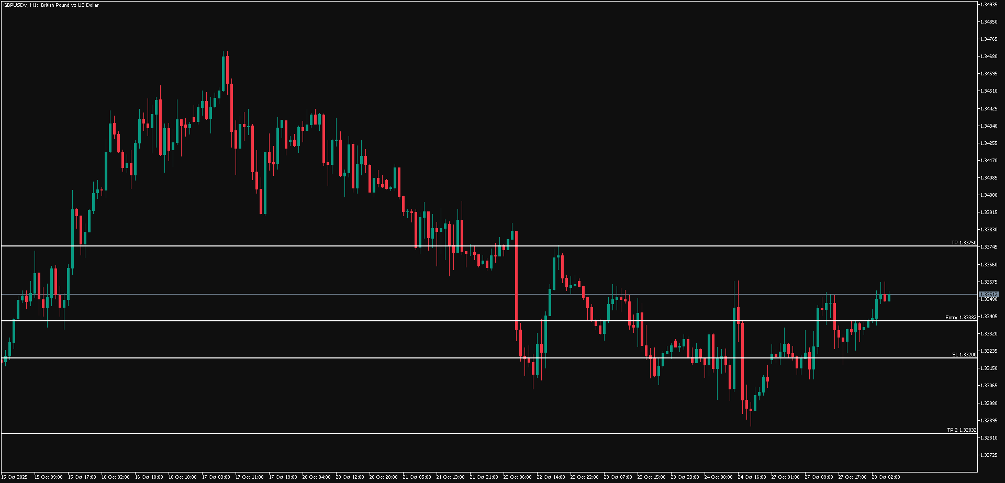Click the 20 Oct 04:00 time label
The height and width of the screenshot is (483, 1005).
click(316, 477)
